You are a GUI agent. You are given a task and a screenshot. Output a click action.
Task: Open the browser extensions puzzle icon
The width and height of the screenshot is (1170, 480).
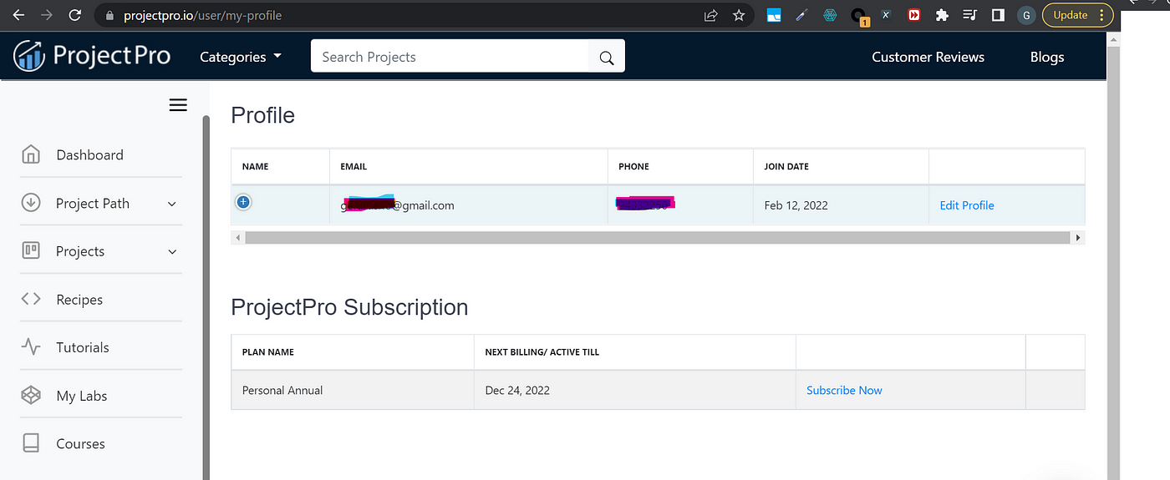[942, 15]
